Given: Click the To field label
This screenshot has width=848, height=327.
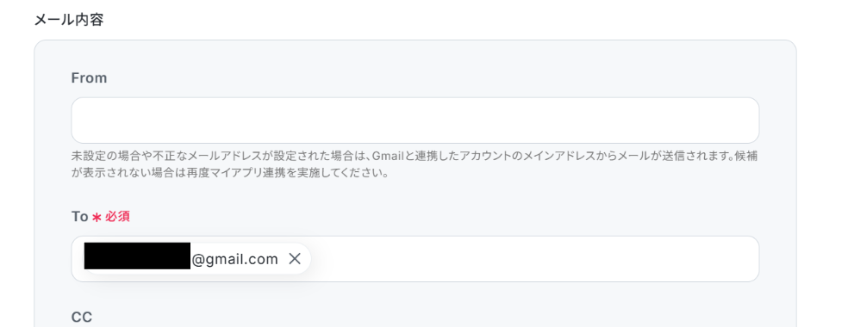Looking at the screenshot, I should pos(79,217).
